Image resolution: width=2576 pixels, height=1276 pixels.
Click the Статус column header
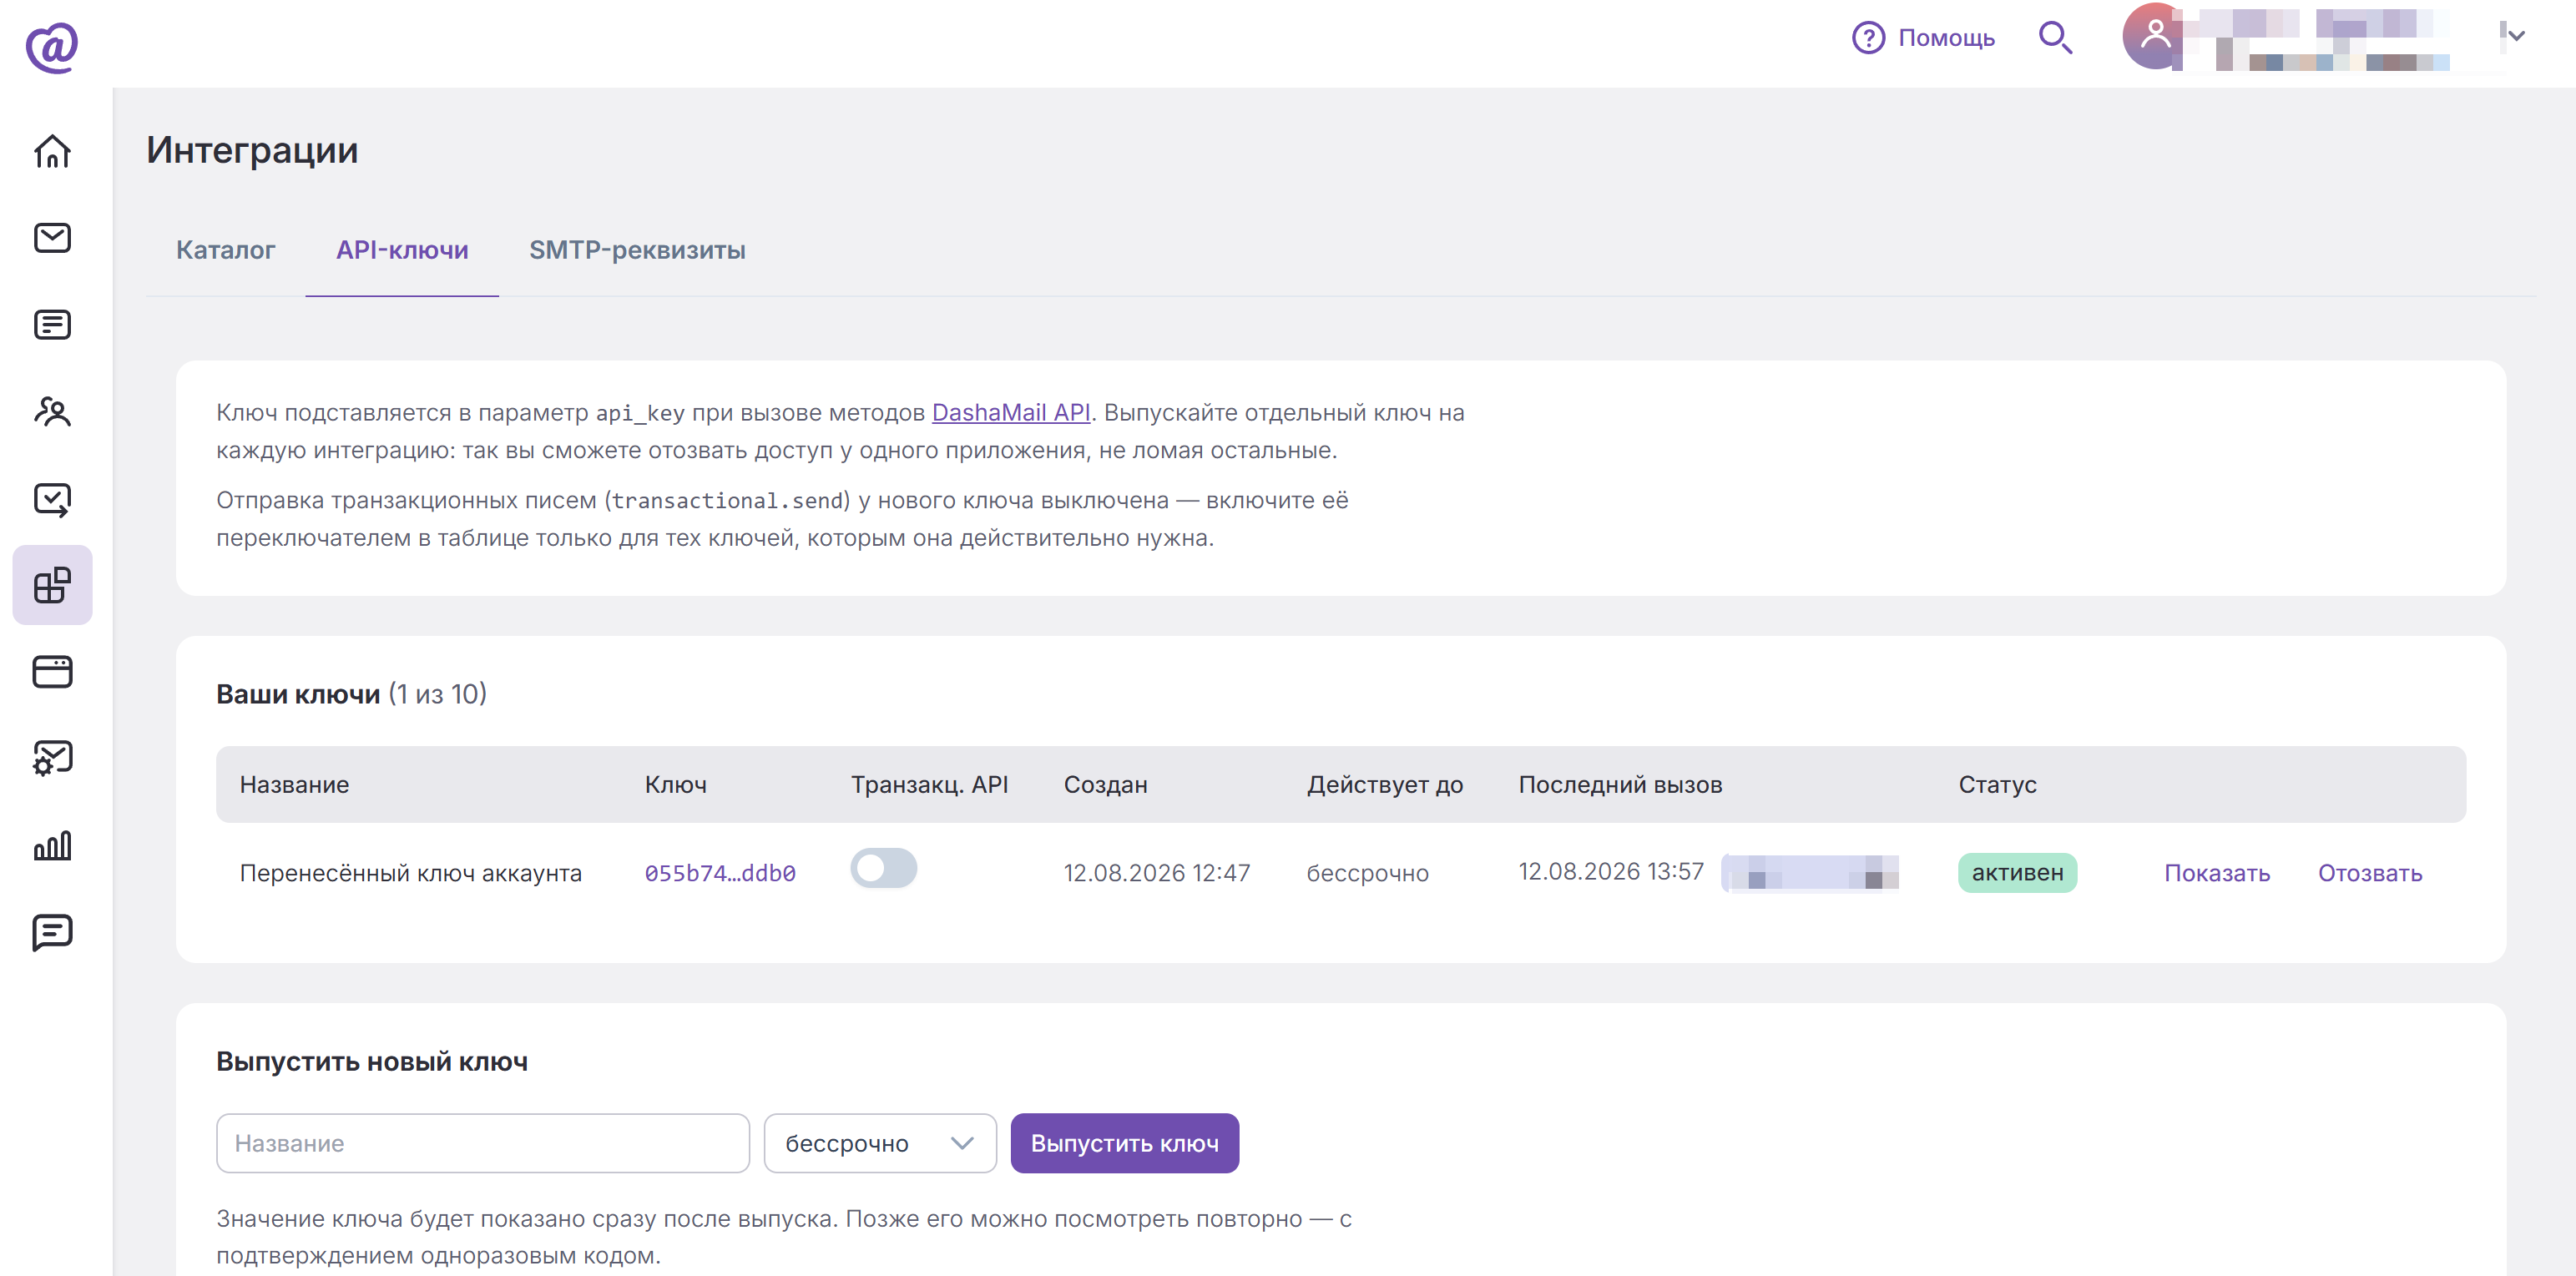(x=1997, y=785)
